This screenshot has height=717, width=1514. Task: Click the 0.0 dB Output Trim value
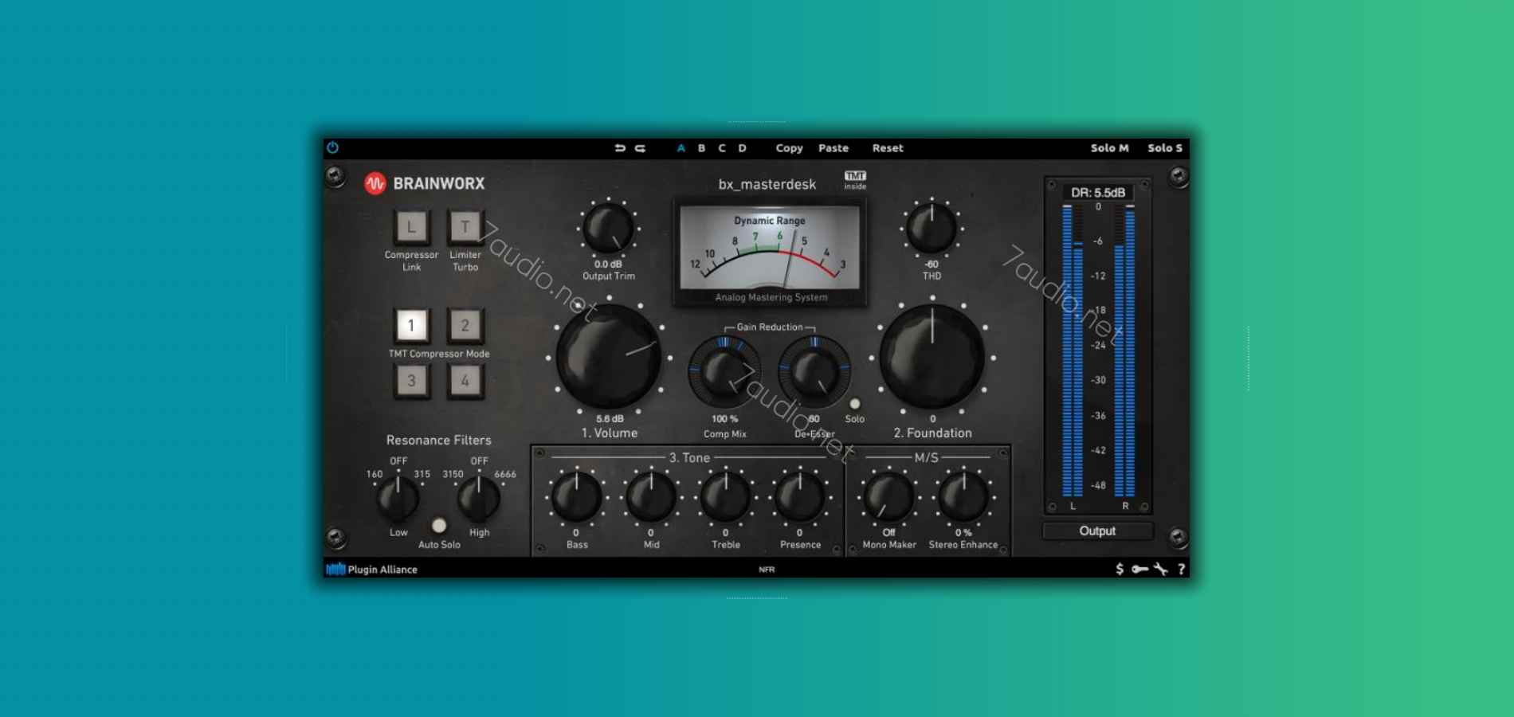[x=608, y=264]
